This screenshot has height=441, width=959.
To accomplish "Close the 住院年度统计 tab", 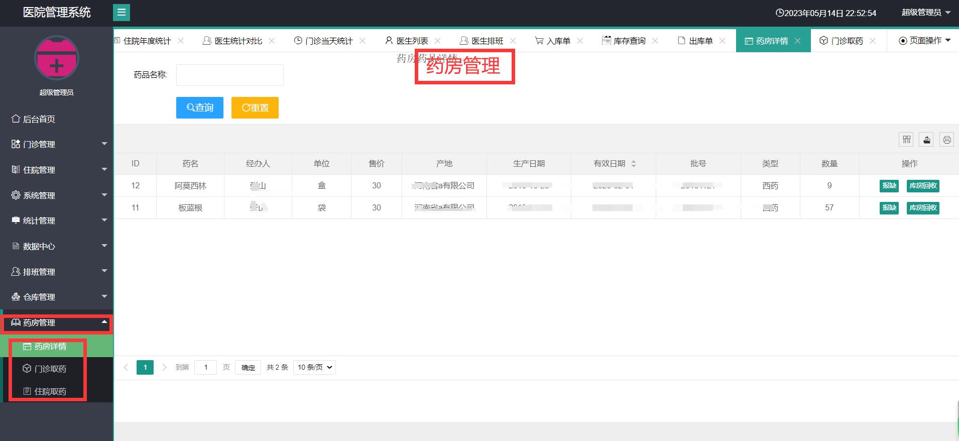I will click(181, 41).
